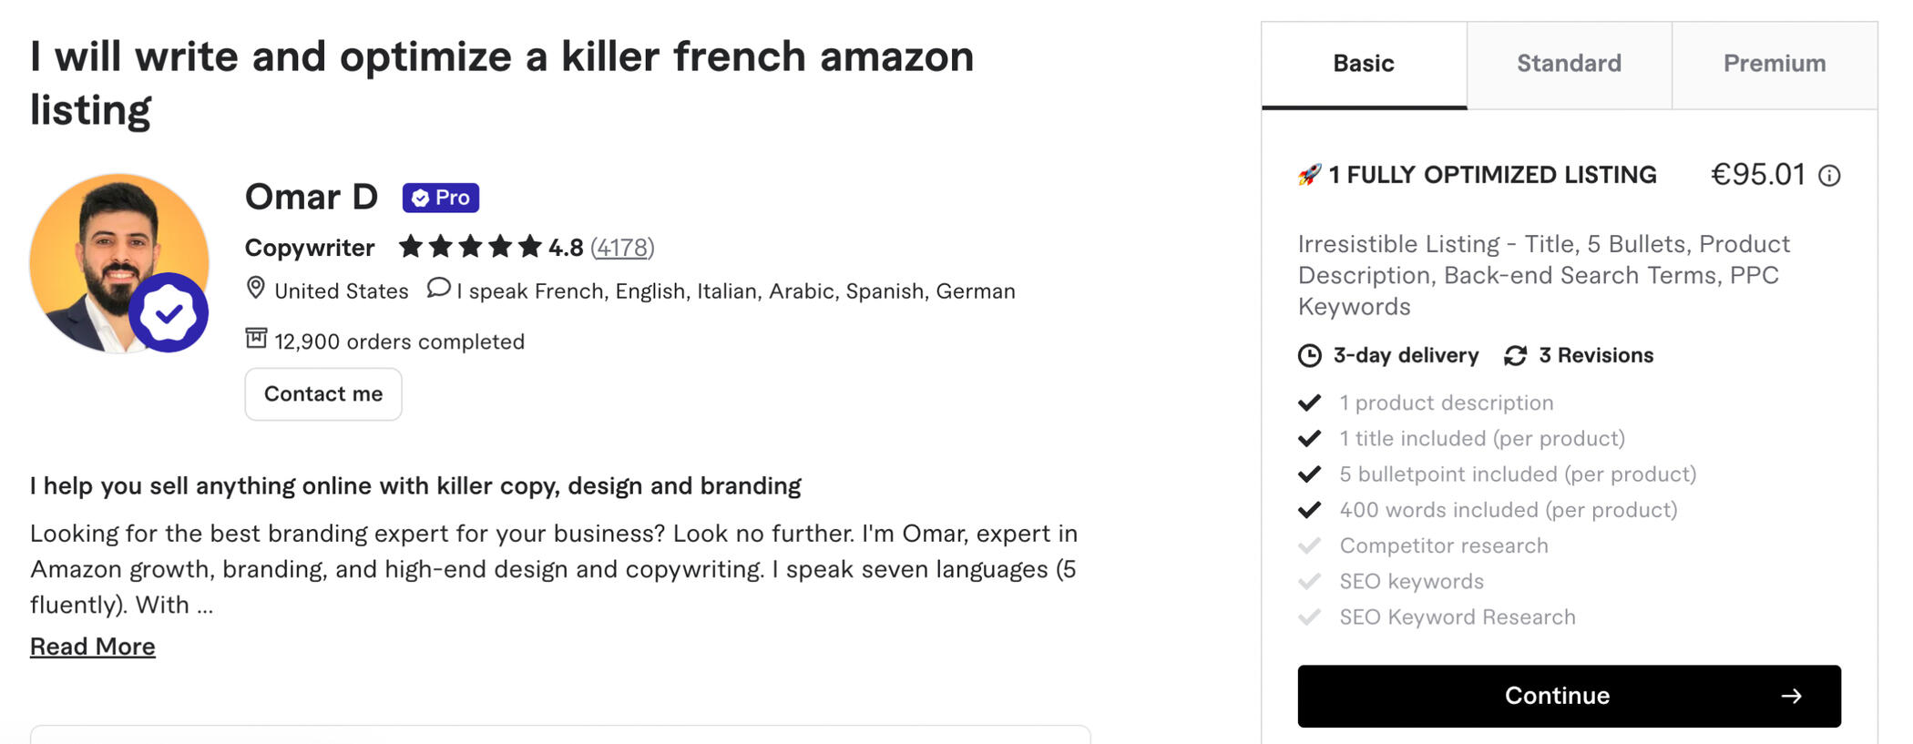Click the rocket icon in the package title
The height and width of the screenshot is (744, 1913).
[x=1309, y=174]
